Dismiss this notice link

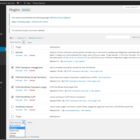coord(40,22)
